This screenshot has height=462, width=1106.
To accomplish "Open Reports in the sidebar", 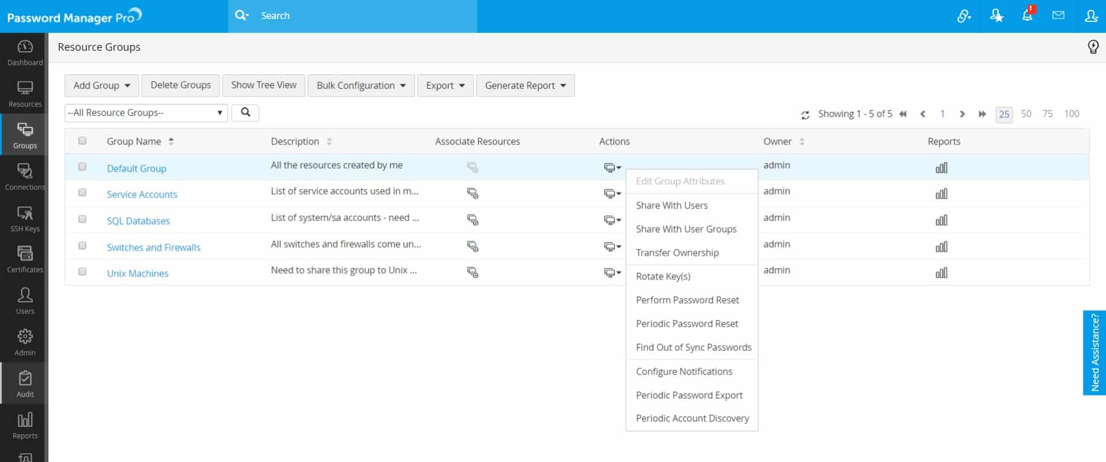I will [25, 426].
